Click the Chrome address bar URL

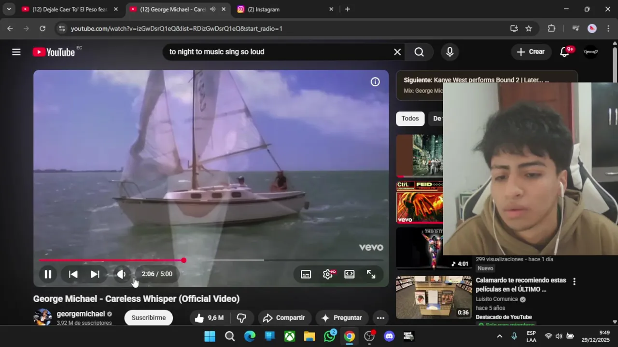tap(177, 28)
